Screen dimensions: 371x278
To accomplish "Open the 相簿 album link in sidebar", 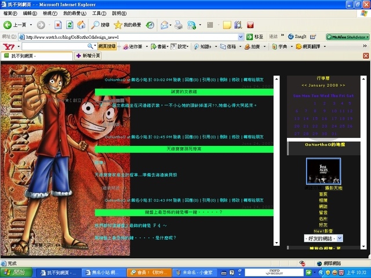I will [x=323, y=200].
